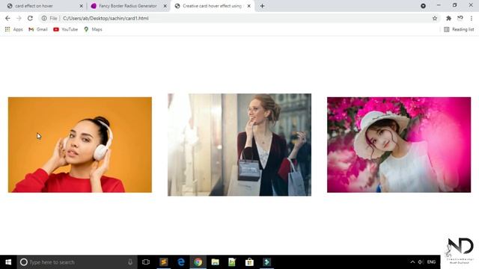Screen dimensions: 479x269
Task: Click the extension icon left of the Chrome menu
Action: 460,18
